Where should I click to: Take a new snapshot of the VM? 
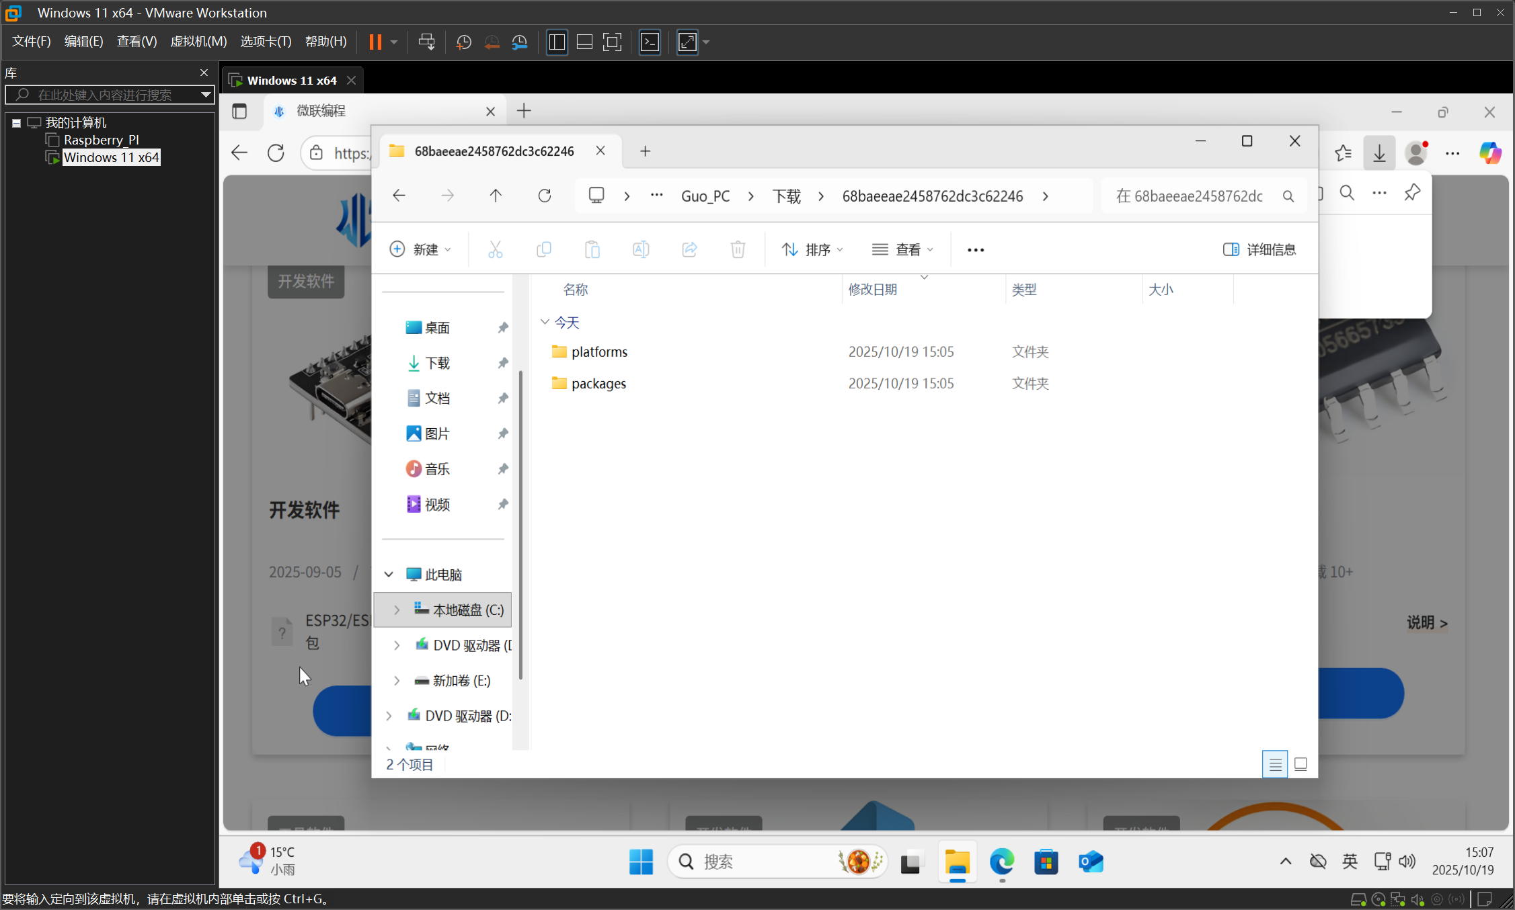(x=463, y=42)
